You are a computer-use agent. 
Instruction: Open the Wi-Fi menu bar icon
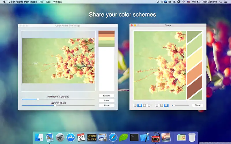(183, 2)
